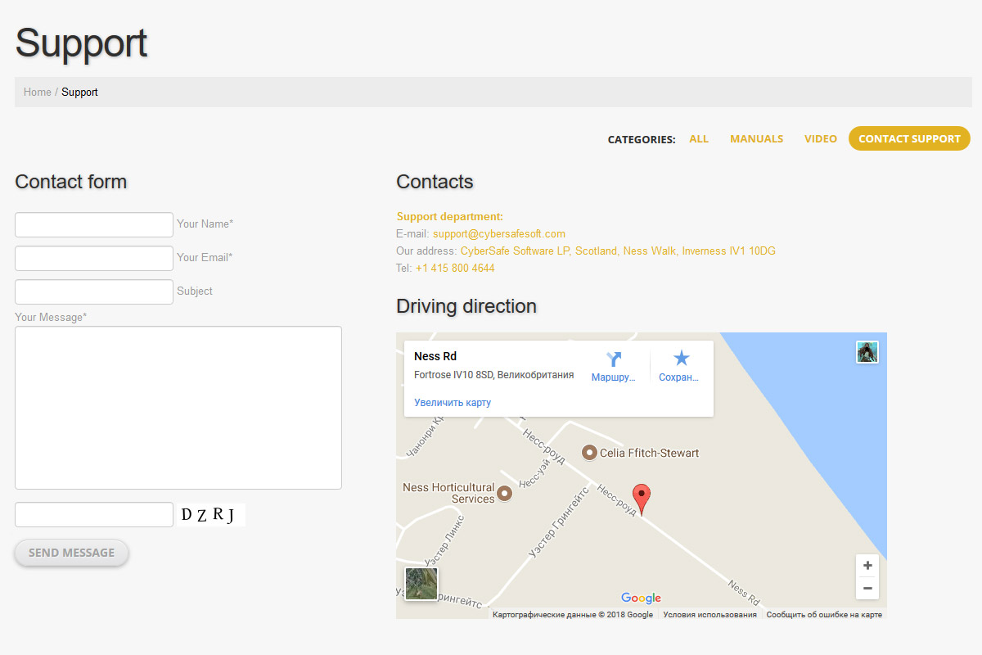
Task: Open the MANUALS category
Action: coord(756,139)
